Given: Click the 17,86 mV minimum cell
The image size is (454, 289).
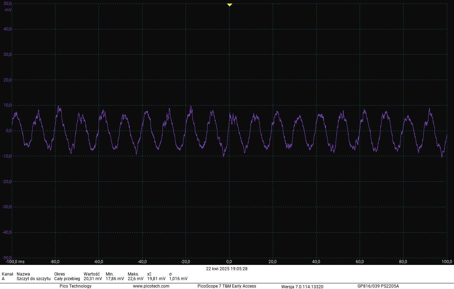Looking at the screenshot, I should [115, 279].
